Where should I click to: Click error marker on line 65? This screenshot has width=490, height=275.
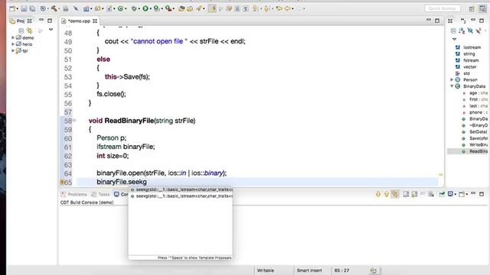click(62, 182)
